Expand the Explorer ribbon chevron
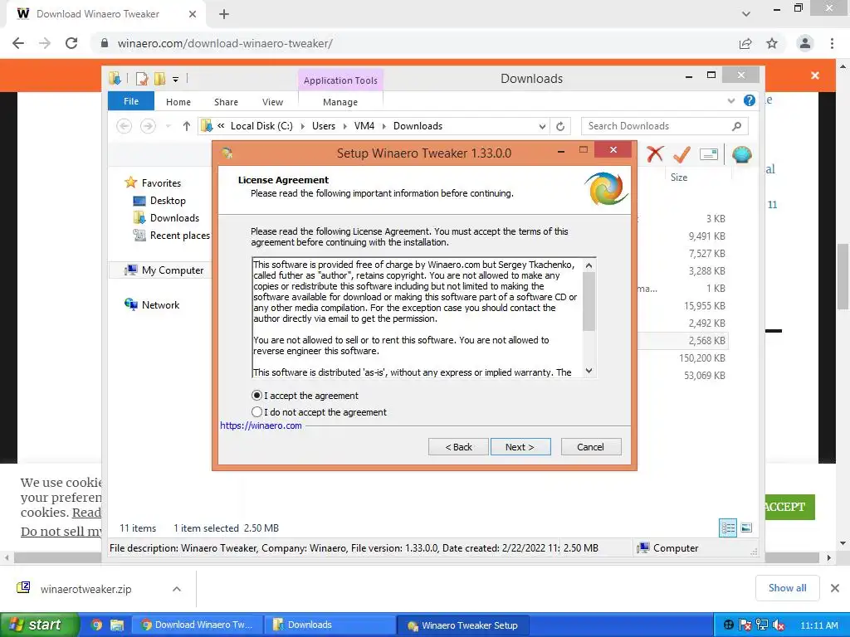Viewport: 850px width, 637px height. click(x=731, y=100)
